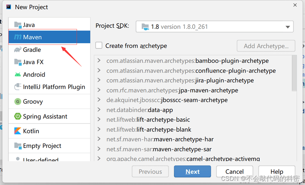The height and width of the screenshot is (185, 305).
Task: Click the archetype list vertical scrollbar
Action: 294,74
